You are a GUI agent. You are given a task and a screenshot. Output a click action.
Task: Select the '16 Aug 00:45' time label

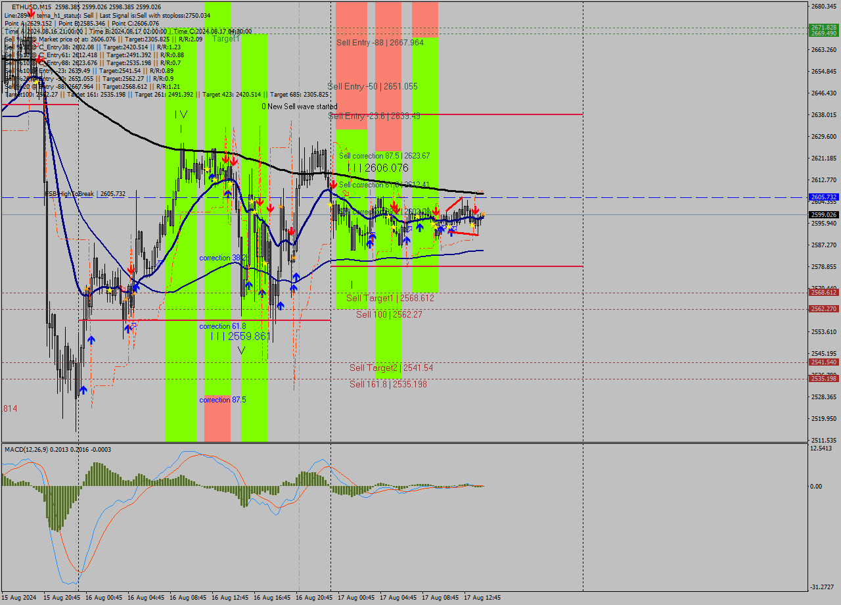coord(104,598)
